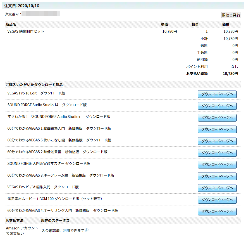Download 60分でわかるVEGAS 1.動画編集入門
The width and height of the screenshot is (246, 242).
coord(217,129)
